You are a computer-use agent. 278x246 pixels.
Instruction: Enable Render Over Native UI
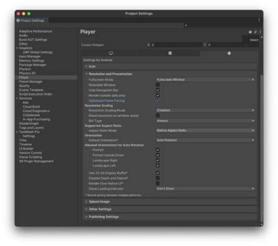158,183
